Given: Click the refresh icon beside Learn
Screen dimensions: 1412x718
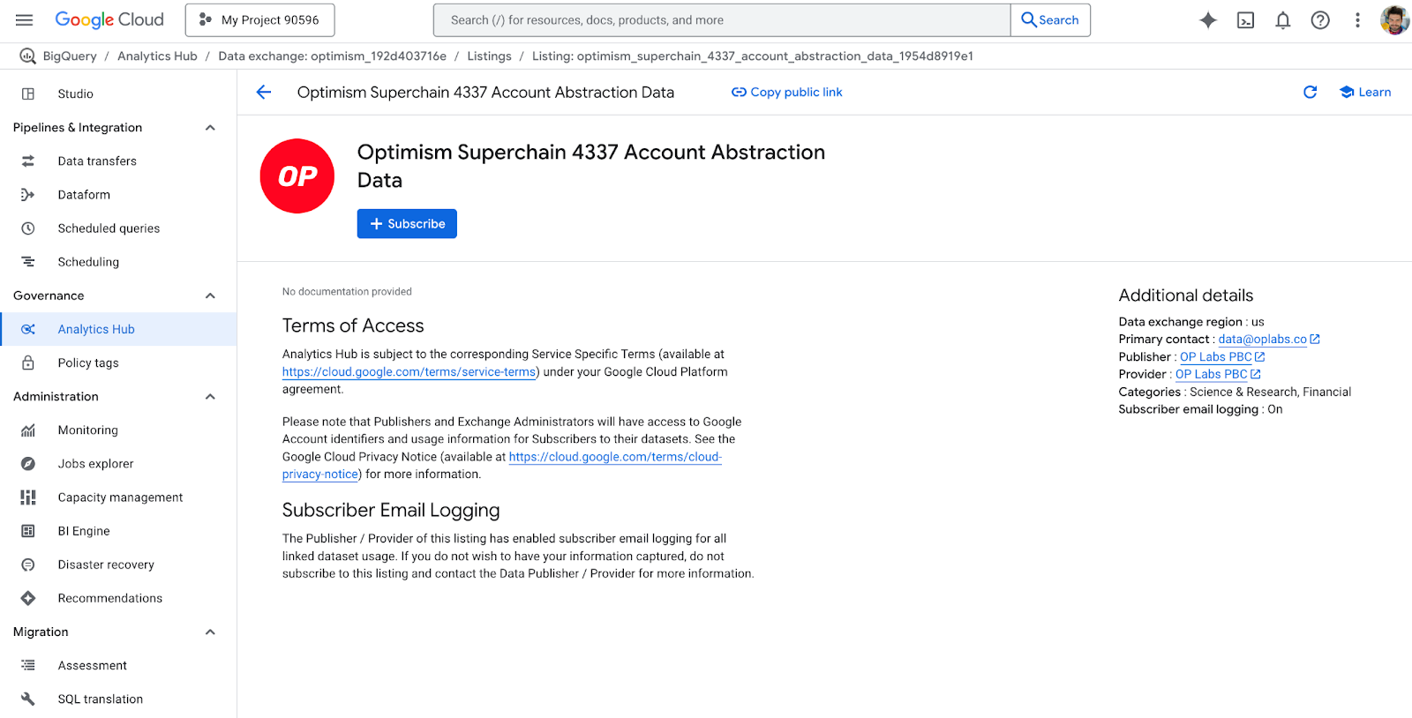Looking at the screenshot, I should click(1310, 92).
